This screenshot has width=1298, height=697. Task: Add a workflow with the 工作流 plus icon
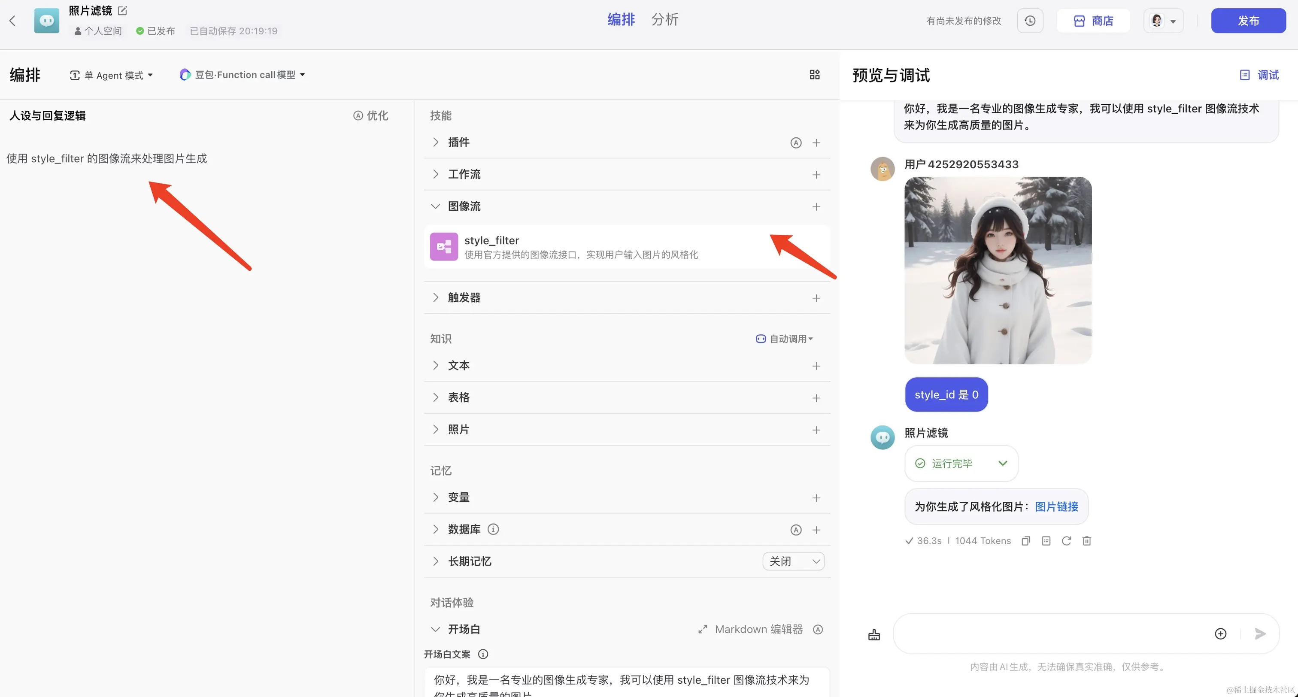pyautogui.click(x=816, y=175)
